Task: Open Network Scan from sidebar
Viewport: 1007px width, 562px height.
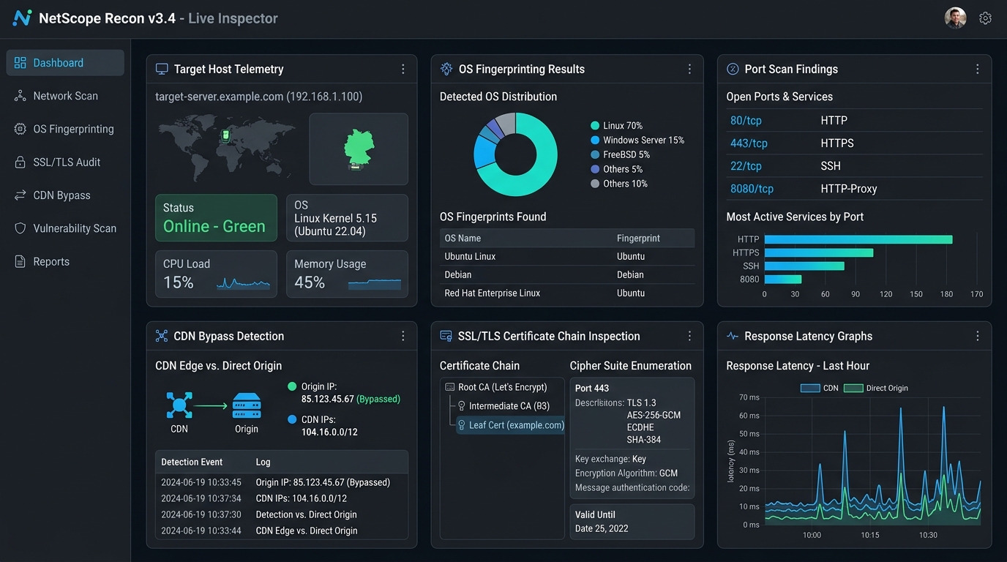Action: click(65, 96)
